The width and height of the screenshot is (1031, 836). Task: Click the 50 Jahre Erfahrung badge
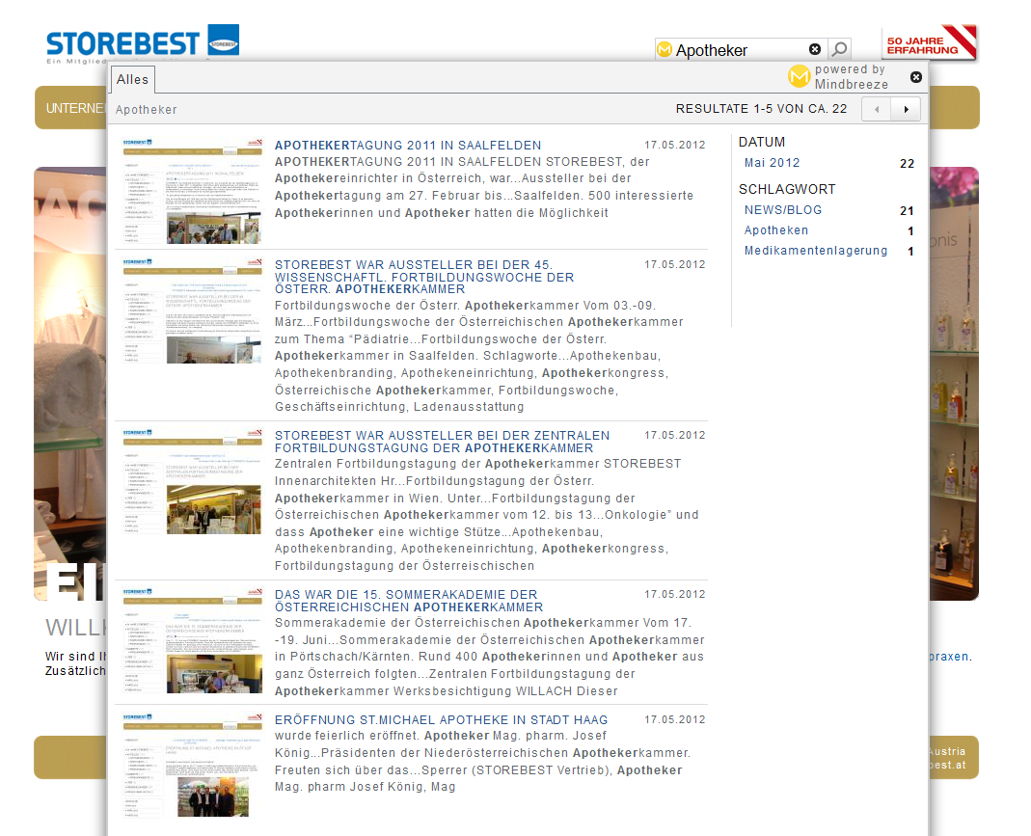929,42
